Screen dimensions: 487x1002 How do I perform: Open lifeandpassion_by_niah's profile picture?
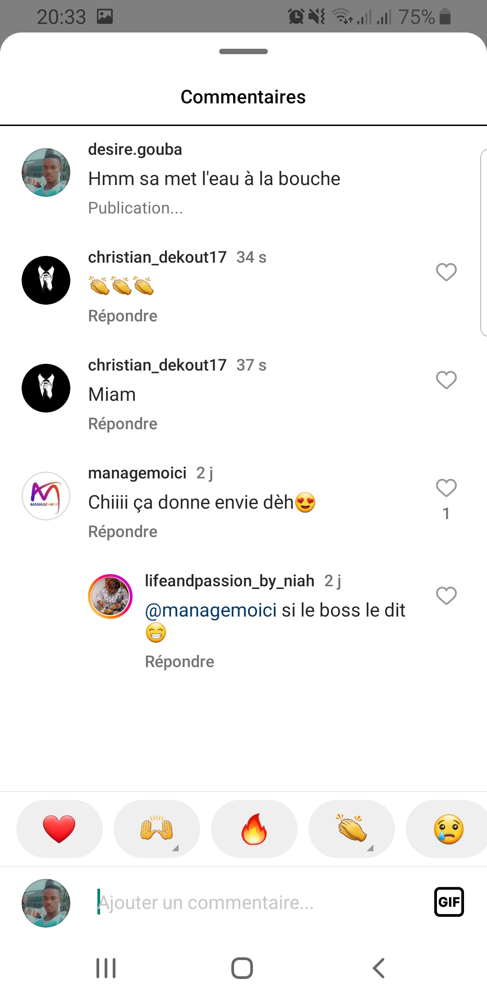click(110, 596)
